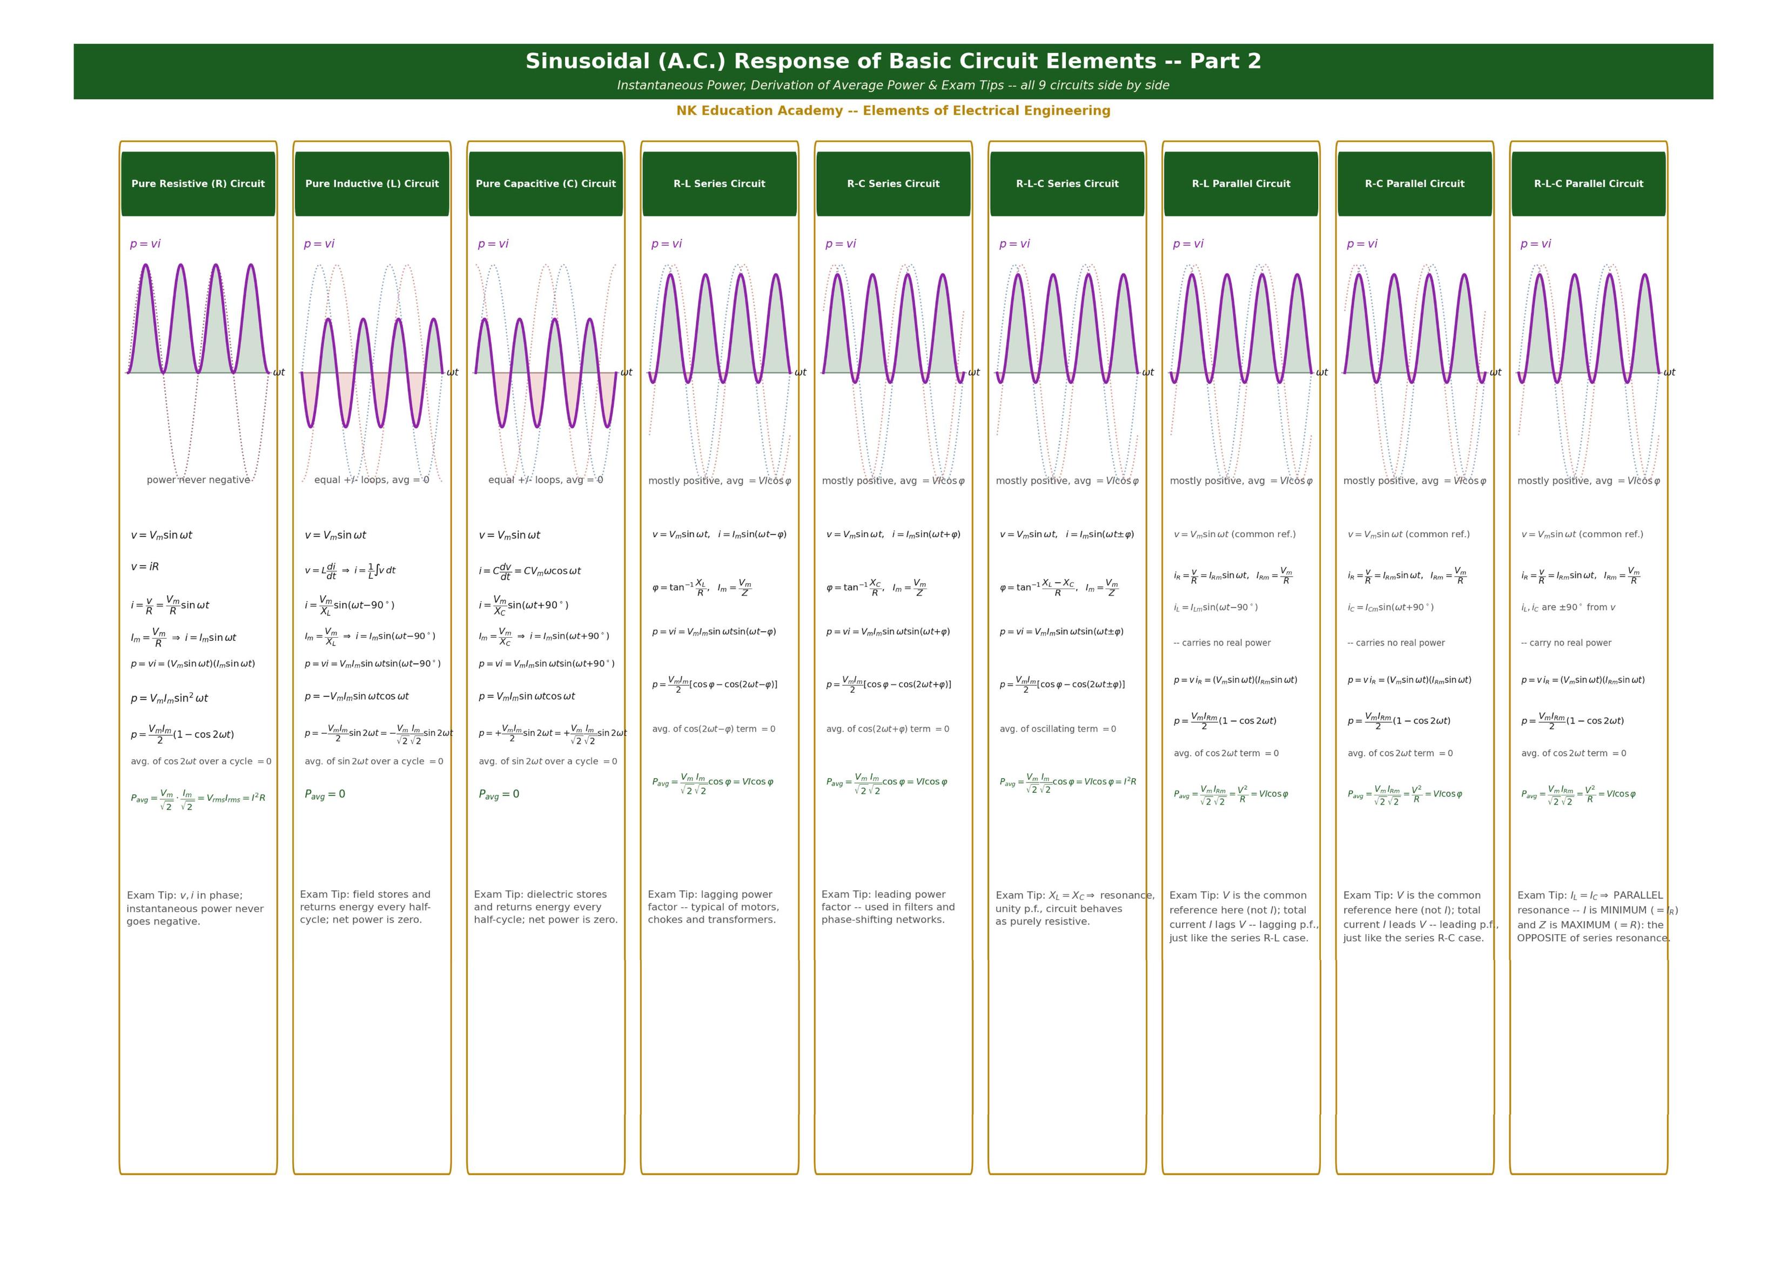Click the power waveform graph under R-L-C Parallel Circuit
The width and height of the screenshot is (1787, 1263).
pyautogui.click(x=1589, y=372)
